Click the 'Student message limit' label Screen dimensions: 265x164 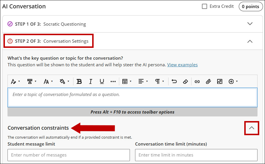tap(31, 144)
